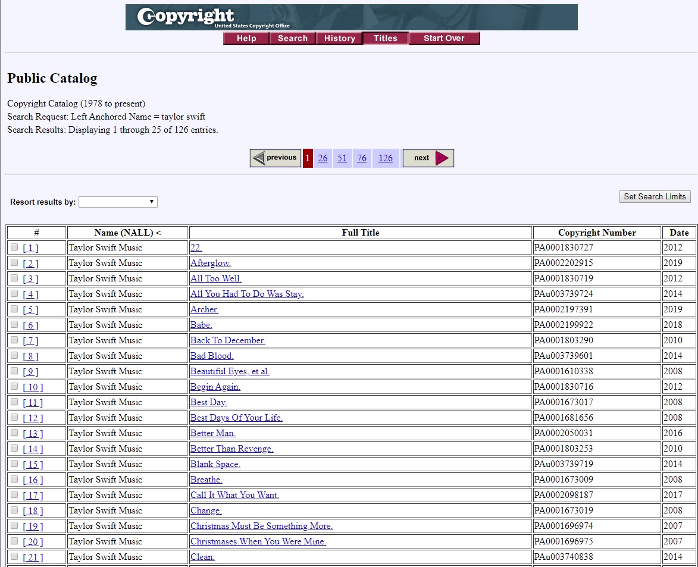The height and width of the screenshot is (567, 698).
Task: Click the Full Title column header
Action: tap(361, 233)
